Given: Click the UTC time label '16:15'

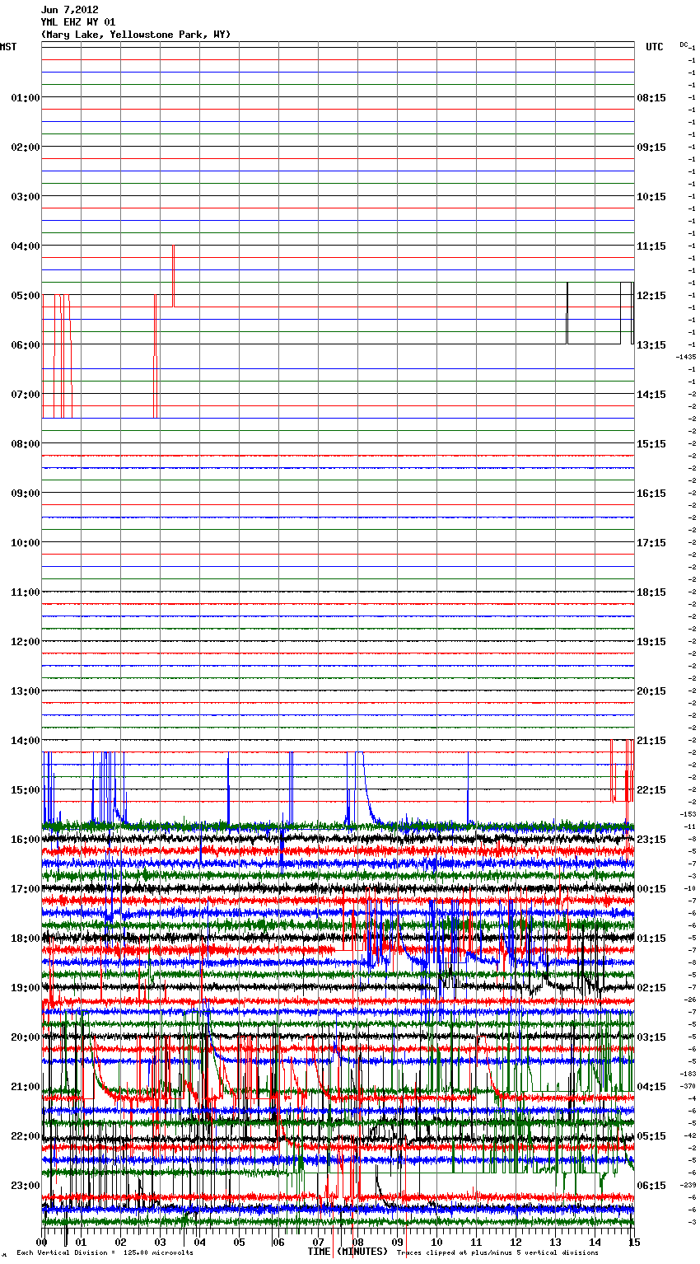Looking at the screenshot, I should (x=651, y=494).
